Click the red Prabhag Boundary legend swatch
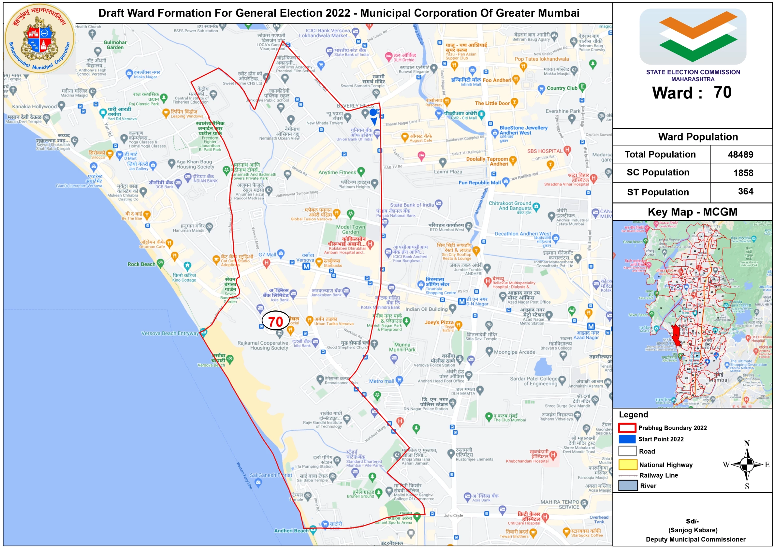 click(627, 428)
